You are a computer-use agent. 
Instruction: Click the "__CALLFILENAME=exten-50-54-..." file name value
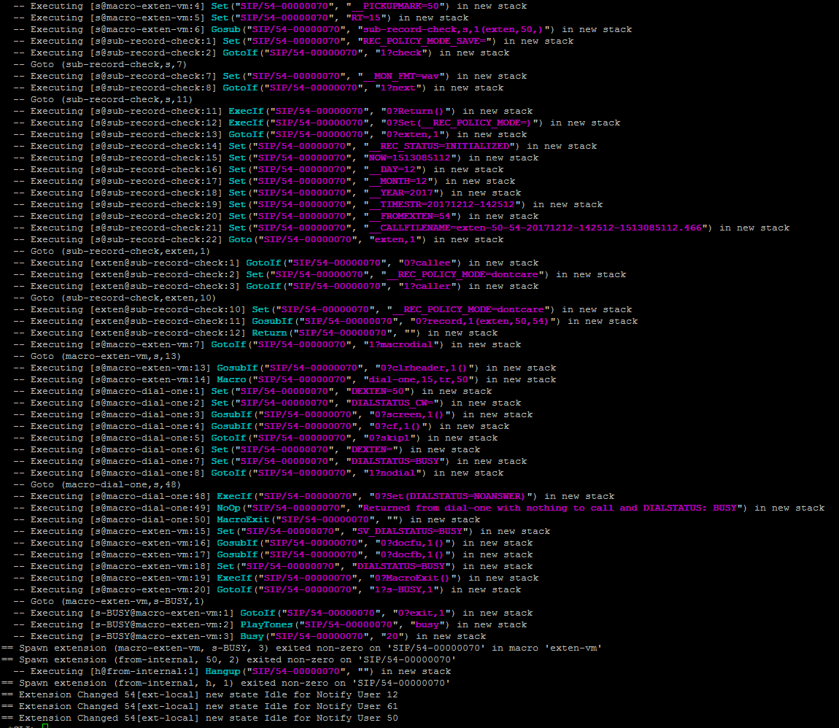click(x=535, y=228)
